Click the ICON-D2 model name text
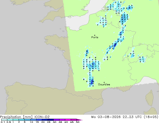The height and width of the screenshot is (123, 159). (x=42, y=117)
